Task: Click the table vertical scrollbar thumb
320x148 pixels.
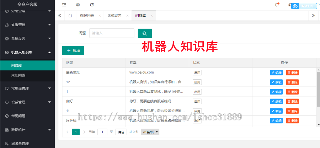Action: (319, 89)
